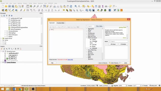This screenshot has width=161, height=91.
Task: Open the Database menu
Action: point(41,3)
